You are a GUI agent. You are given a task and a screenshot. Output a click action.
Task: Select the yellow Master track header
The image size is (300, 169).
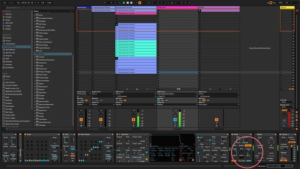click(x=287, y=8)
